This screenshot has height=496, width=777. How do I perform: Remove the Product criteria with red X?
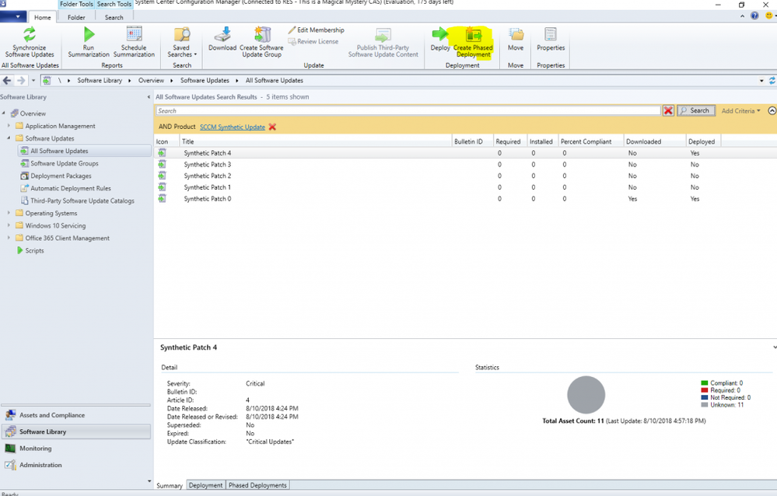pyautogui.click(x=272, y=127)
